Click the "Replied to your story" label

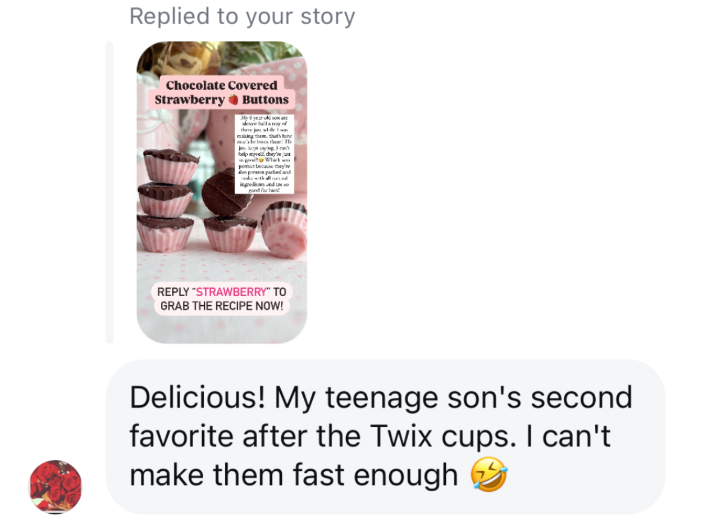[x=242, y=16]
